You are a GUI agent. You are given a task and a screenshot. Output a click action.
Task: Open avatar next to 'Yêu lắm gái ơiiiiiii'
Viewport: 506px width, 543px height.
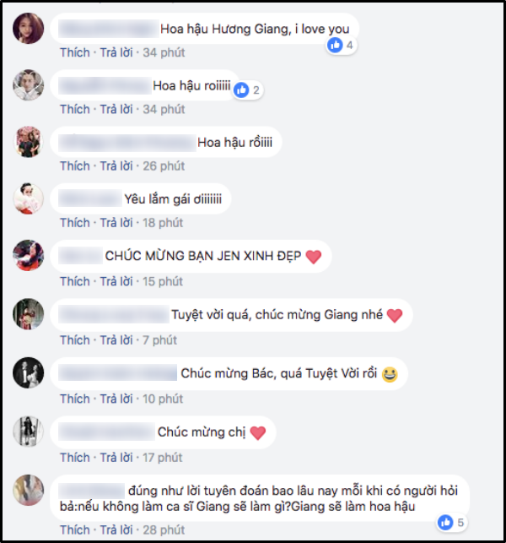(x=29, y=198)
